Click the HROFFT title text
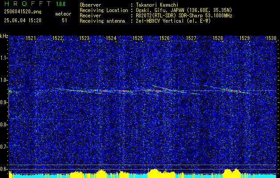Screen dimensions: 280x178 pyautogui.click(x=27, y=4)
